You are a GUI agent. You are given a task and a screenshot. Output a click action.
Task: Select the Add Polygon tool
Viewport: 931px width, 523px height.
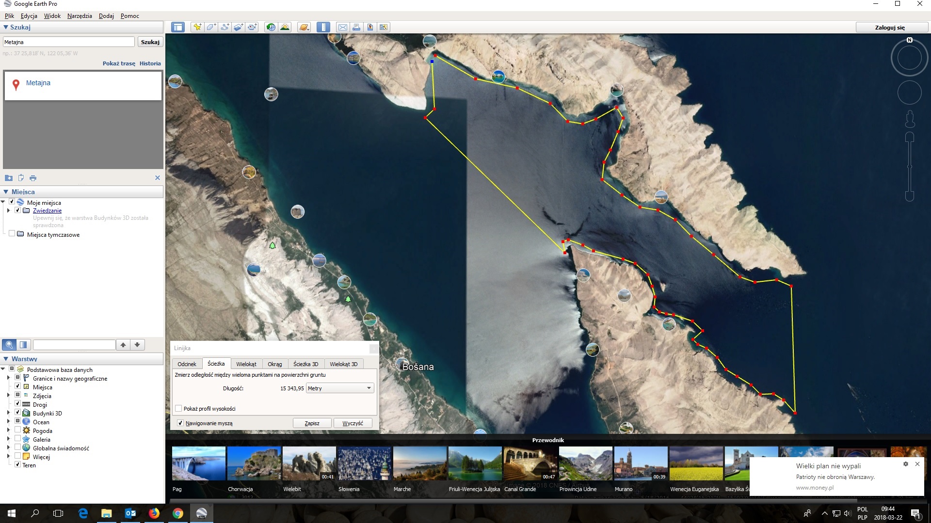point(211,27)
